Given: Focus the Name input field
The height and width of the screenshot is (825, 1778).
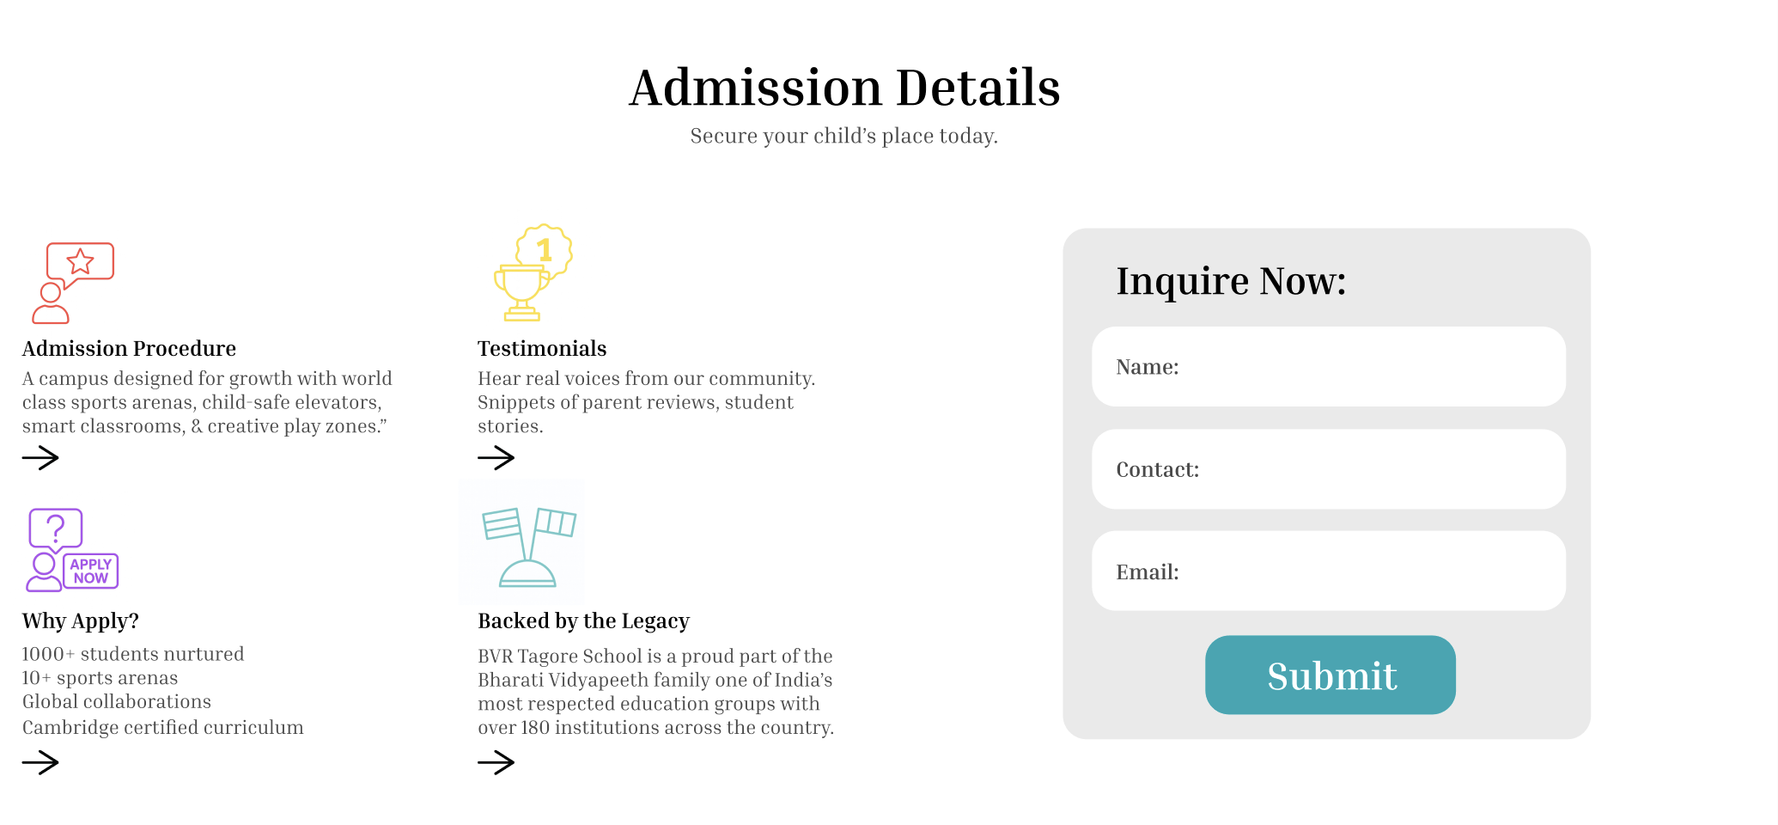Looking at the screenshot, I should [1328, 367].
